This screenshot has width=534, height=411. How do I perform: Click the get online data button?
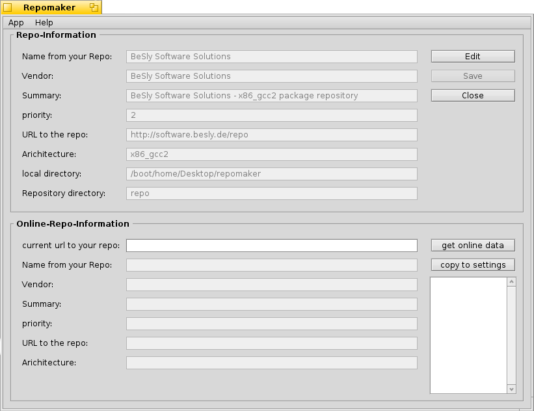pos(473,246)
